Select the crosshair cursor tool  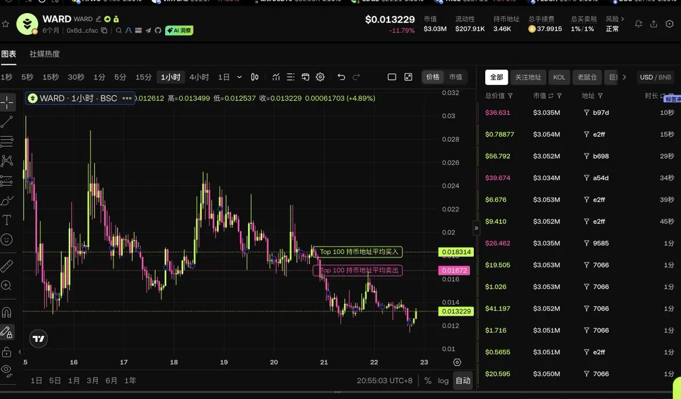tap(7, 103)
